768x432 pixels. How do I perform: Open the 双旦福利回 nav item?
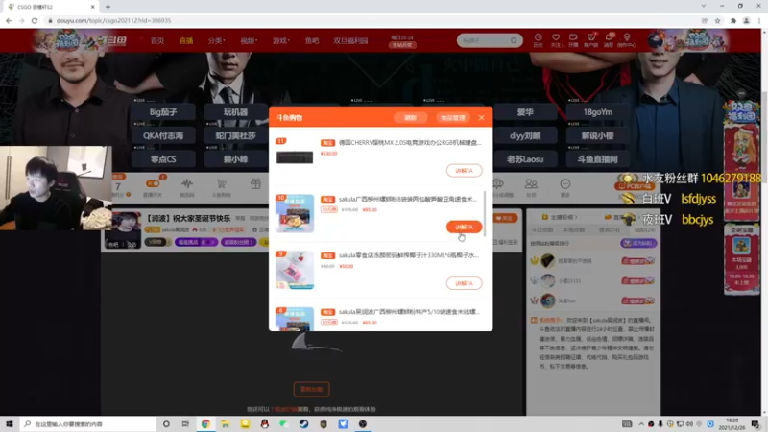tap(350, 40)
